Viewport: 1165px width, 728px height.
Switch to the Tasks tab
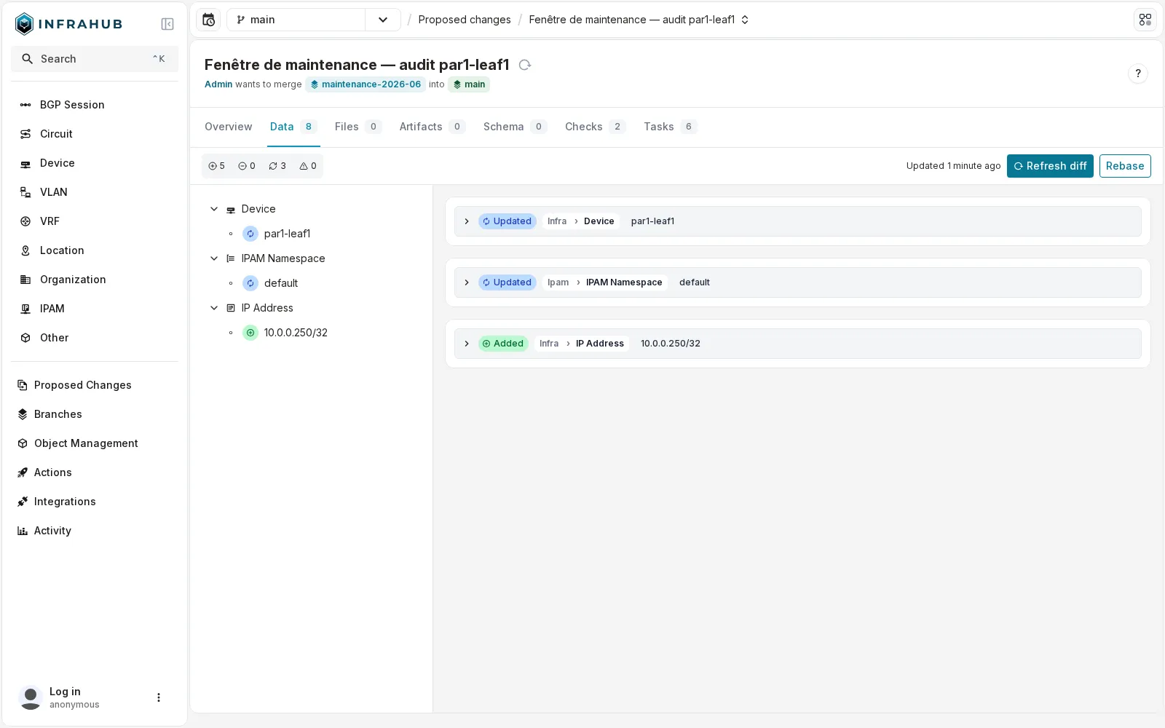670,127
